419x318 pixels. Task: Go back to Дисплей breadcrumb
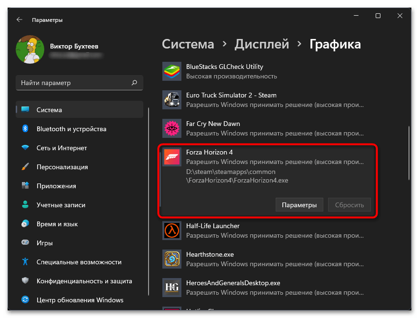point(262,44)
